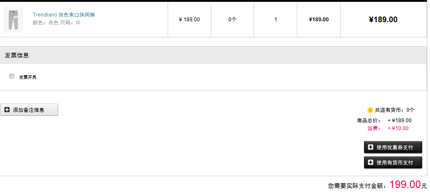Open the Trendiano 灰色束口休闲裤 product link
This screenshot has width=430, height=194.
[x=64, y=15]
